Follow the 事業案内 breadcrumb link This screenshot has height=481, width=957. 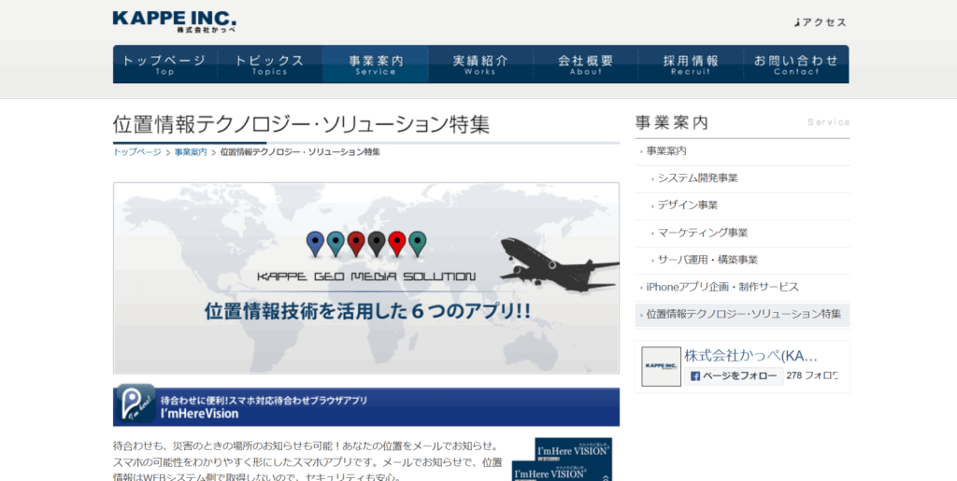coord(191,152)
